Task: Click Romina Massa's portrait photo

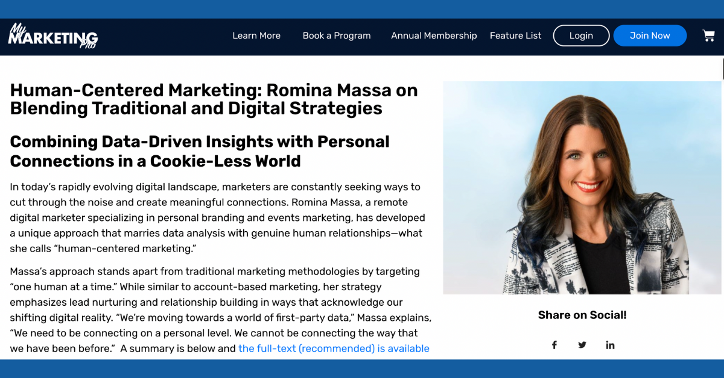Action: (582, 188)
